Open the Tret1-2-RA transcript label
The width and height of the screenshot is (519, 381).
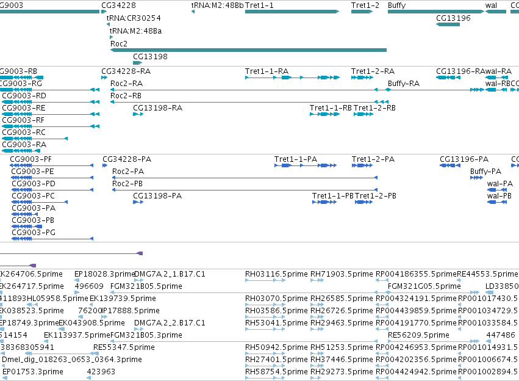click(x=373, y=71)
